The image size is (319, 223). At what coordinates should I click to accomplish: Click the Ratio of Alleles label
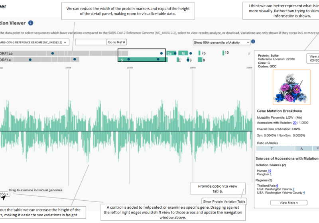coord(267,143)
